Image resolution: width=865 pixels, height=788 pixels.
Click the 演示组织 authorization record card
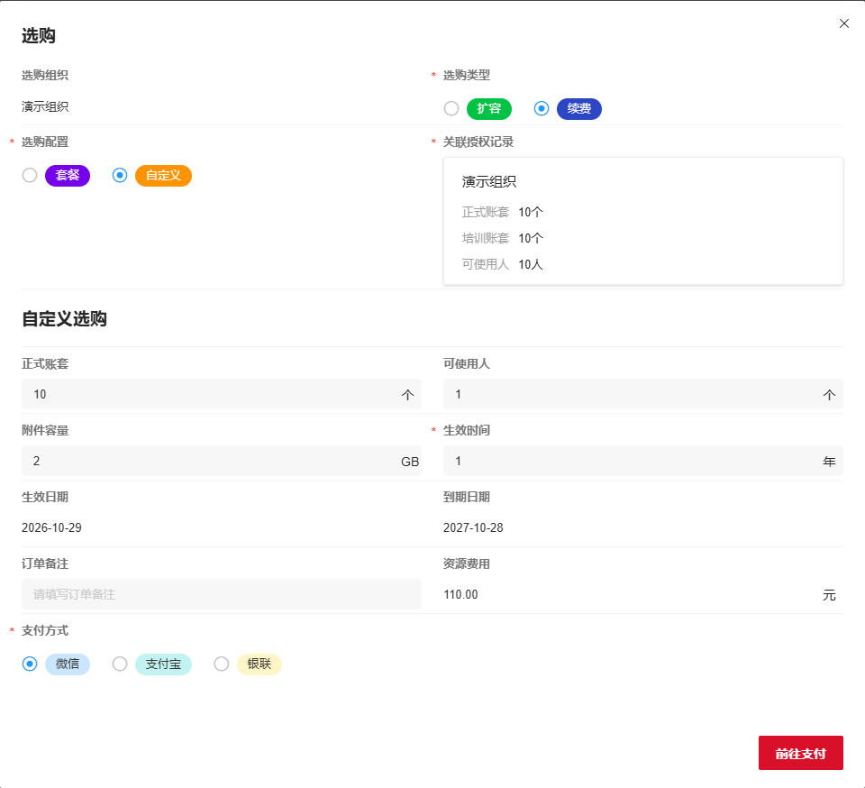[x=643, y=220]
